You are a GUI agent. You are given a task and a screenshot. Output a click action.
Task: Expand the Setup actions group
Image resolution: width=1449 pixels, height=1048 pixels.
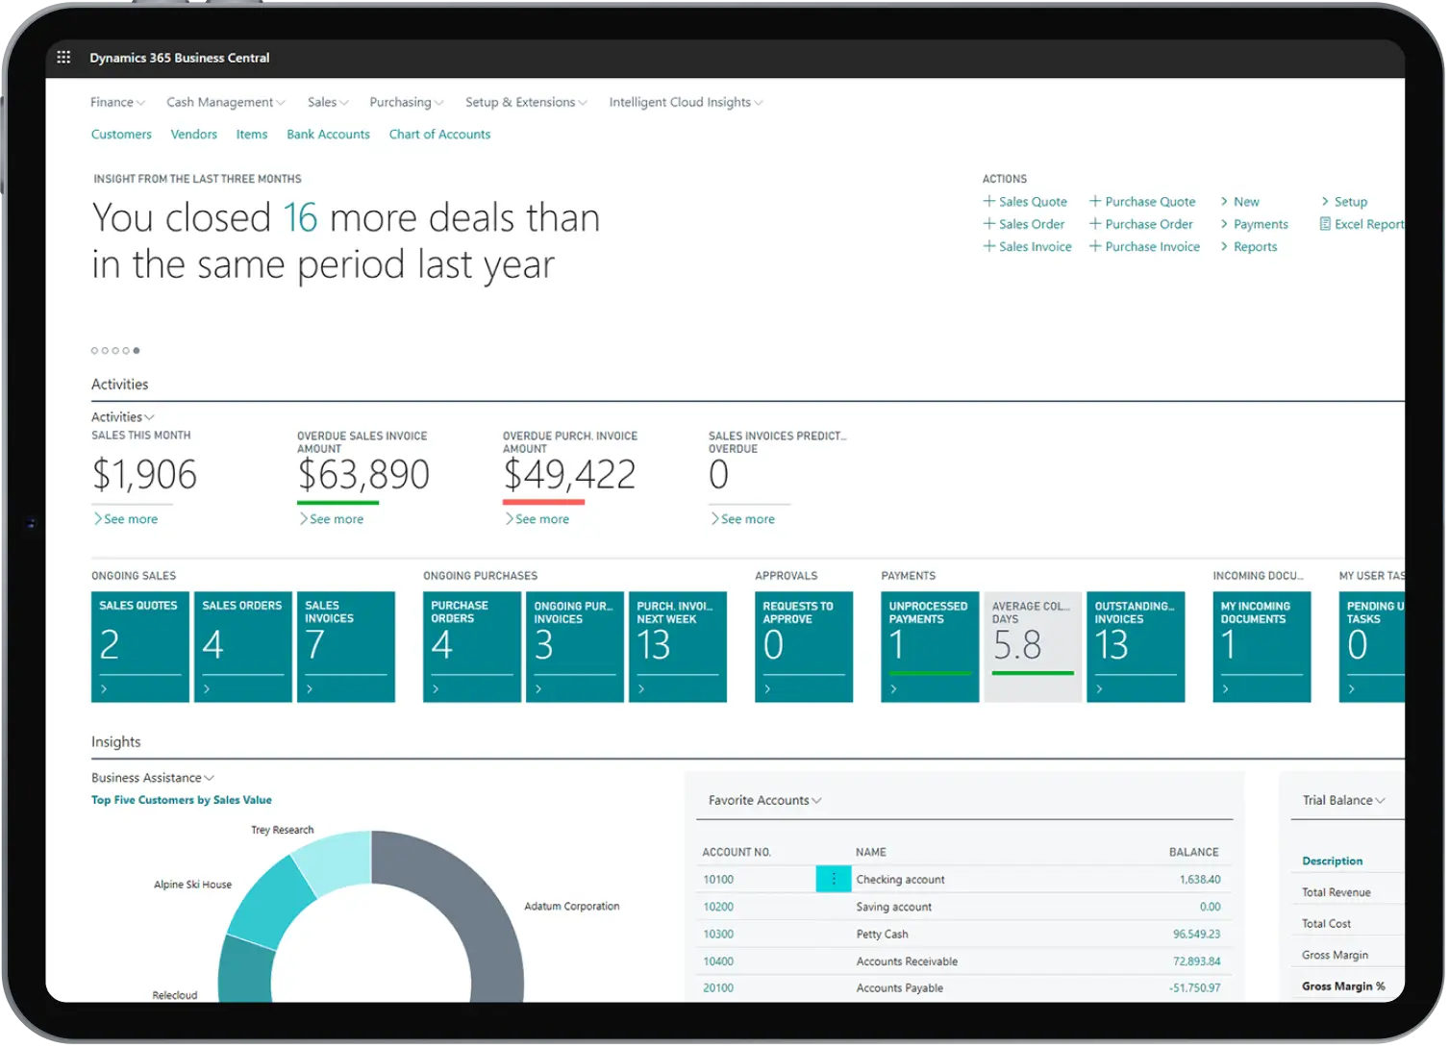pos(1344,202)
